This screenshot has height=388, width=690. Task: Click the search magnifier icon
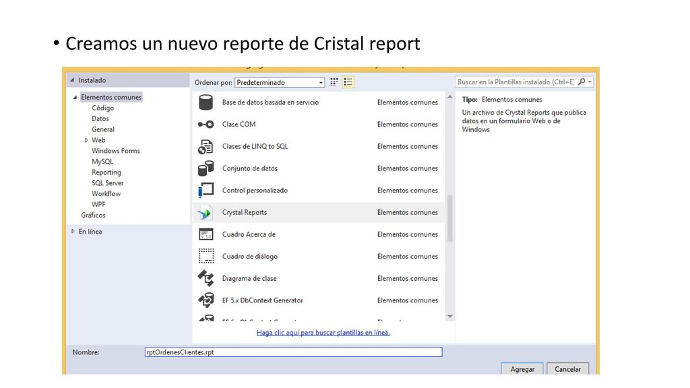point(582,82)
